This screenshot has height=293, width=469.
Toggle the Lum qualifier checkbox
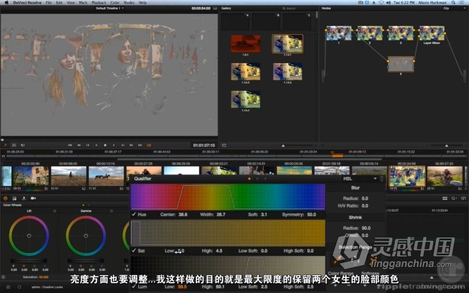(134, 286)
